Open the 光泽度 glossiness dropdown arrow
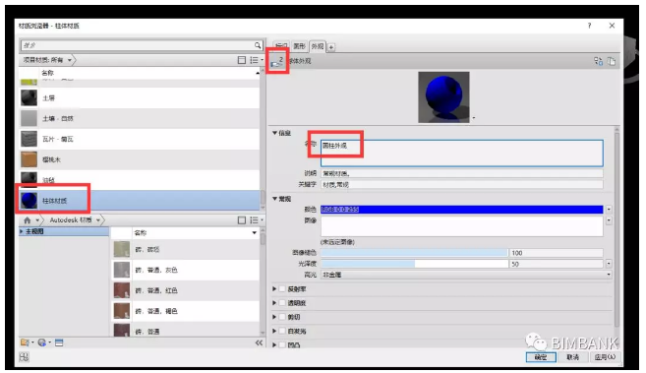The width and height of the screenshot is (646, 373). (x=609, y=264)
